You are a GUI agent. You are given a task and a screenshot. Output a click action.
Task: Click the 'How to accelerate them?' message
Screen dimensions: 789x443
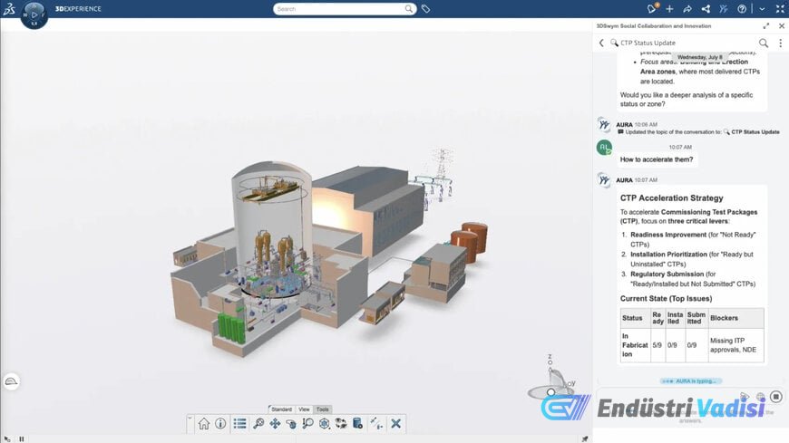pos(657,159)
